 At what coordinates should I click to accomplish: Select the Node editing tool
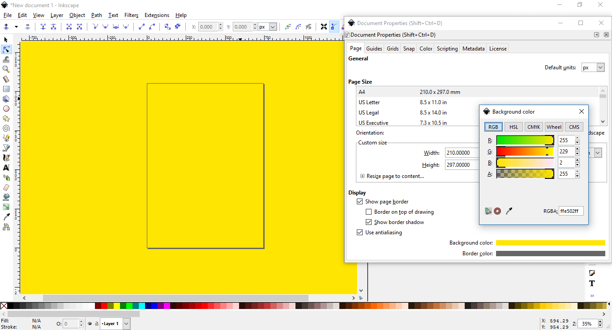click(x=6, y=49)
